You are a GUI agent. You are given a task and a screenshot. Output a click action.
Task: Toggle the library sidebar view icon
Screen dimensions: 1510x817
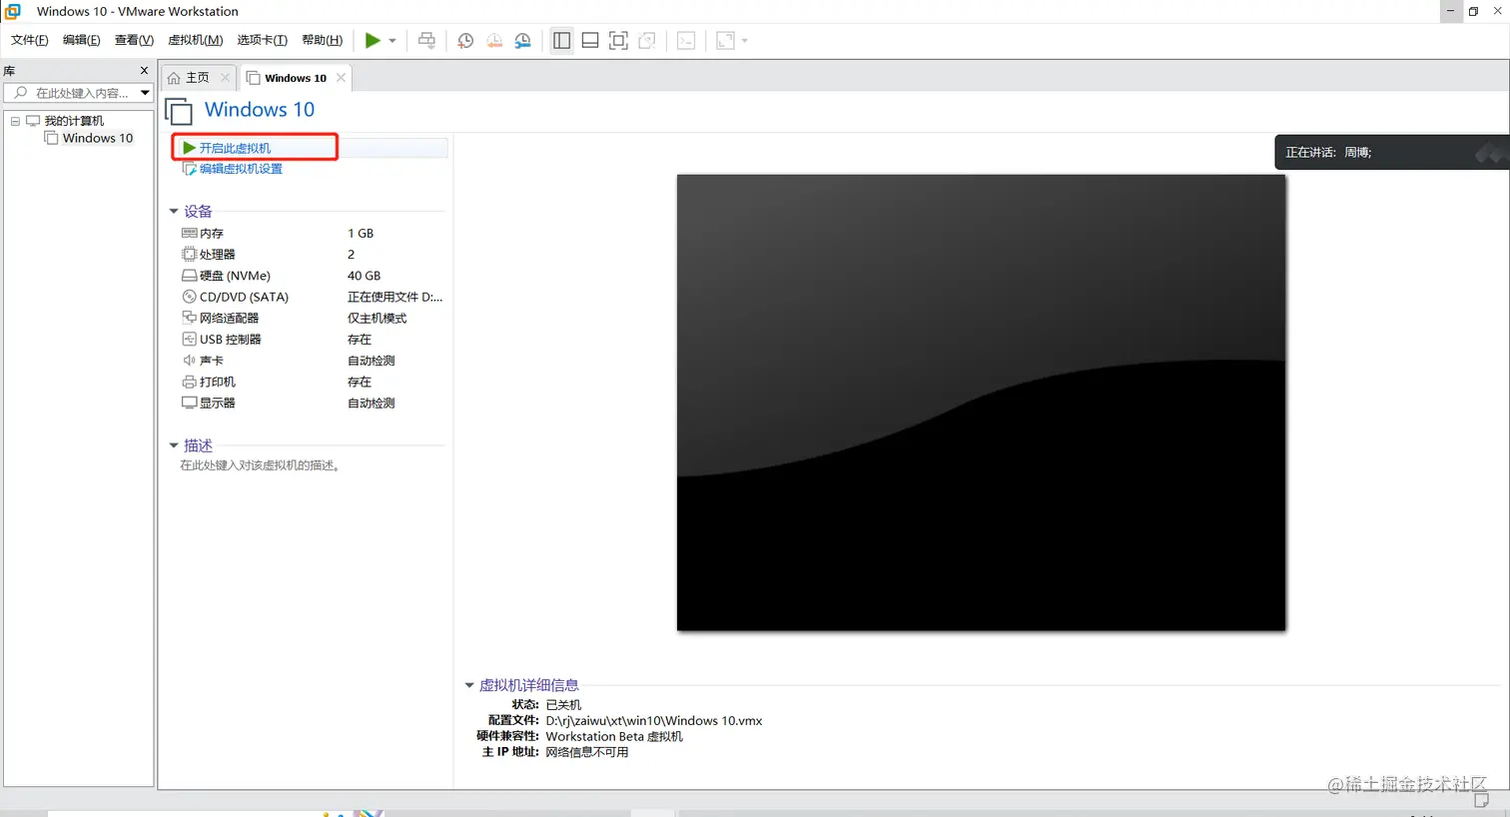[x=562, y=40]
